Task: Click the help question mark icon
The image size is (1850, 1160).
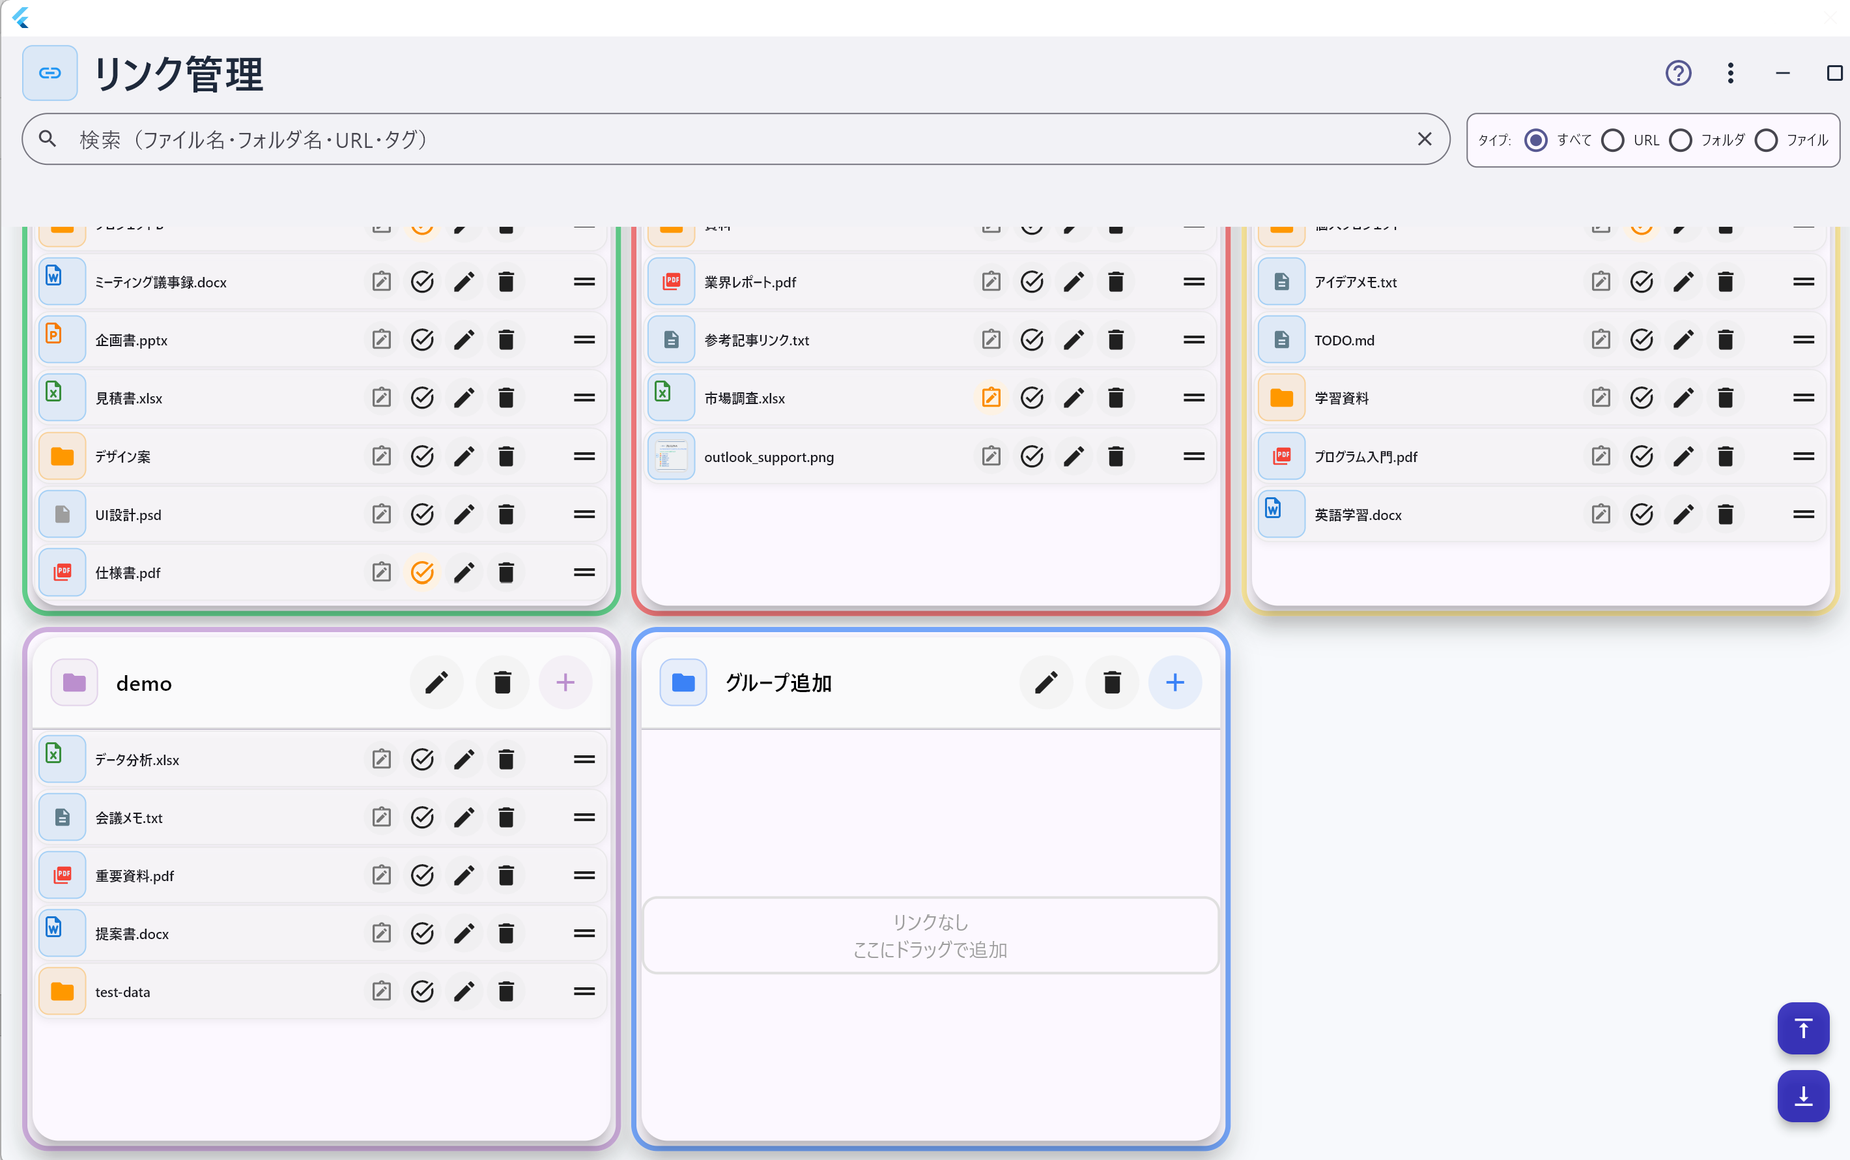Action: click(x=1677, y=74)
